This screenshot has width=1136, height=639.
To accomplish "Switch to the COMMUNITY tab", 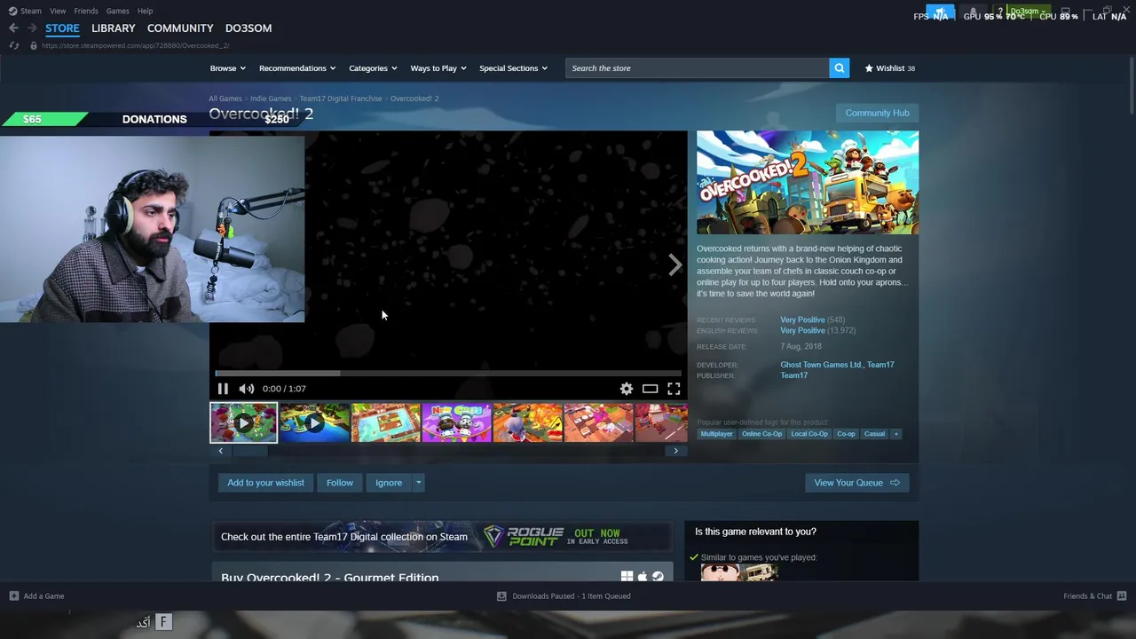I will click(180, 28).
